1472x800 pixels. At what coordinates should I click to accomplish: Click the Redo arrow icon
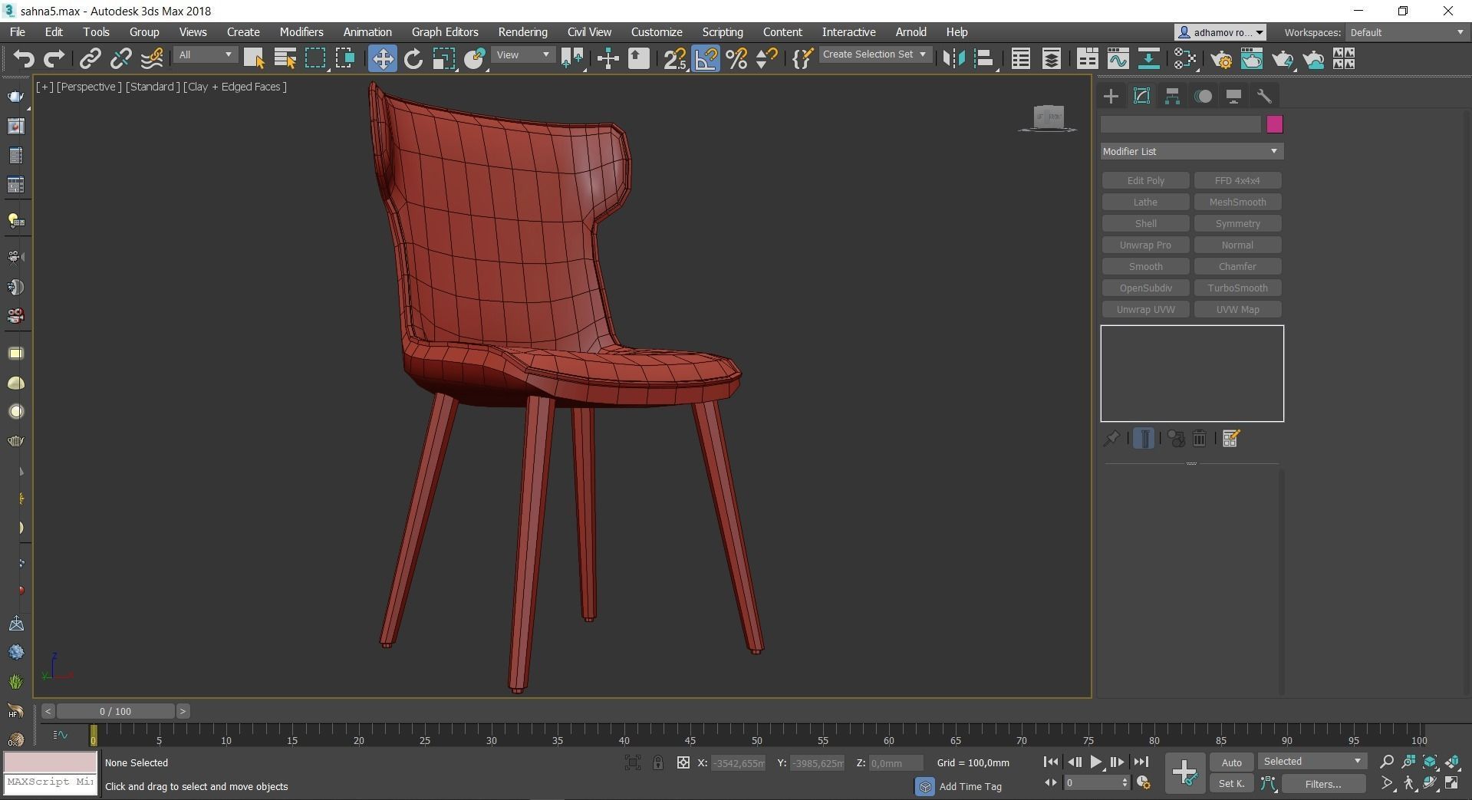[x=54, y=59]
